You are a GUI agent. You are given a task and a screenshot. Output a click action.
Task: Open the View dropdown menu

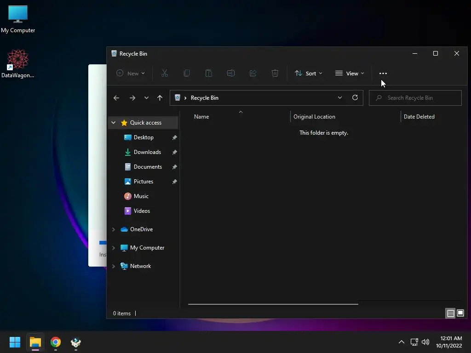click(x=350, y=73)
